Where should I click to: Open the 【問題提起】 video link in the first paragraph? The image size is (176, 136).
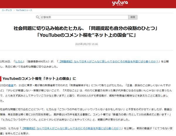point(108,61)
